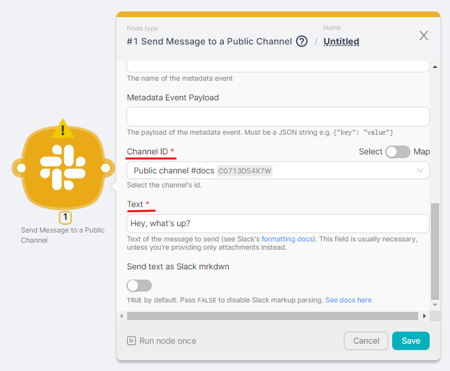Screen dimensions: 450x371
Task: Click the play icon beside Run node once
Action: click(132, 341)
